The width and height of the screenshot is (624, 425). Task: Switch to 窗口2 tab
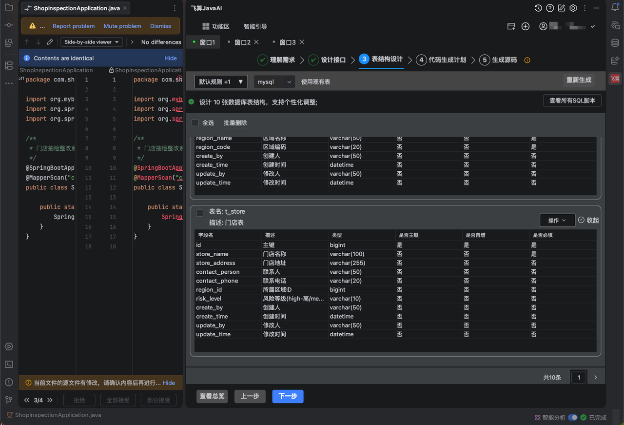point(242,42)
